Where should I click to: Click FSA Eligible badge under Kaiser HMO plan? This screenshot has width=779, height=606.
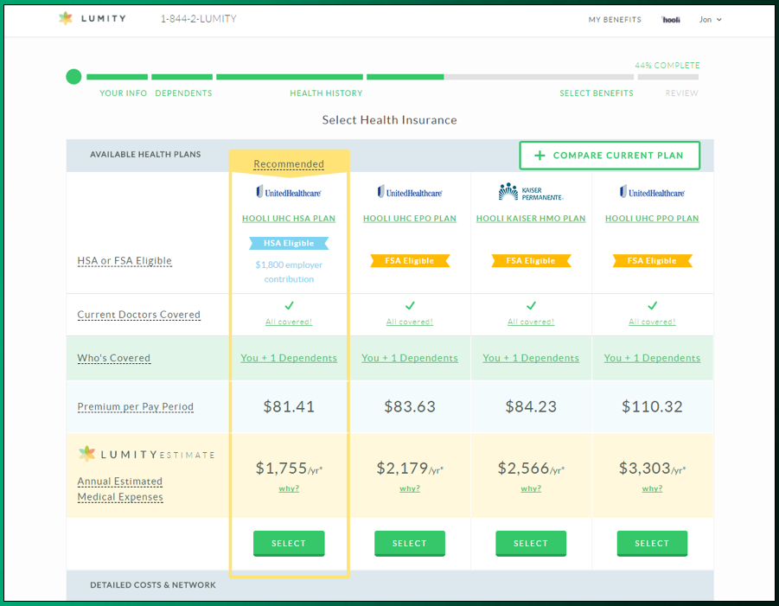(531, 260)
